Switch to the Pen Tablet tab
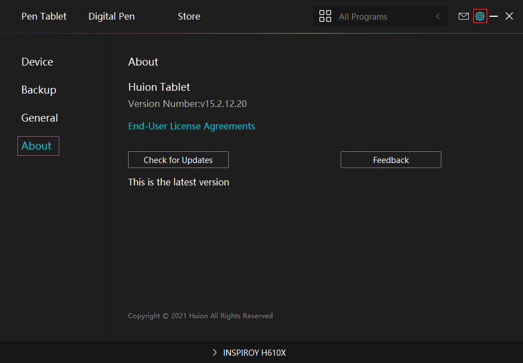Viewport: 523px width, 363px height. click(x=44, y=17)
